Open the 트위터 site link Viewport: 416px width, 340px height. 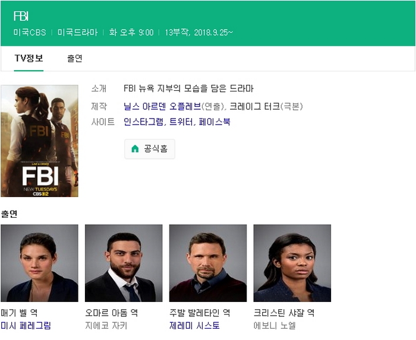point(181,122)
